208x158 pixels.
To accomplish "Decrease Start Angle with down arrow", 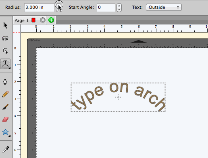I will click(x=119, y=10).
